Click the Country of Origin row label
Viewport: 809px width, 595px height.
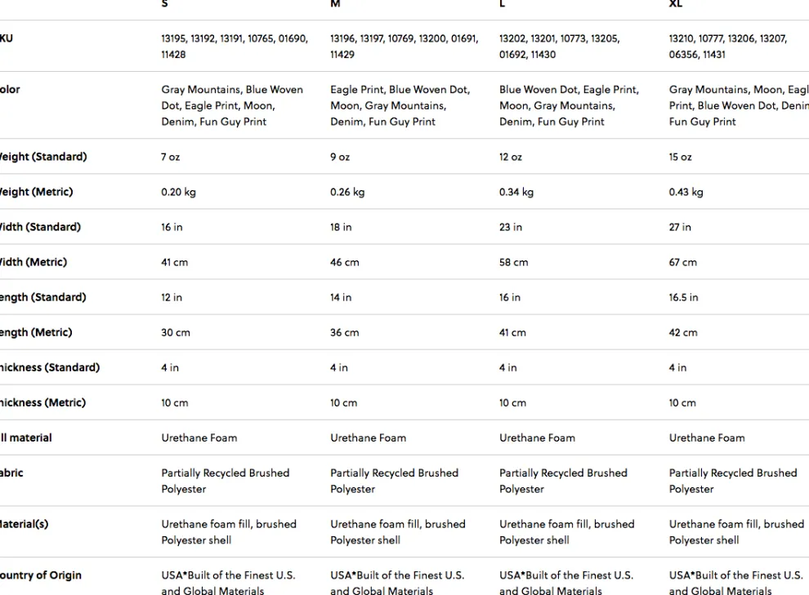pos(41,575)
